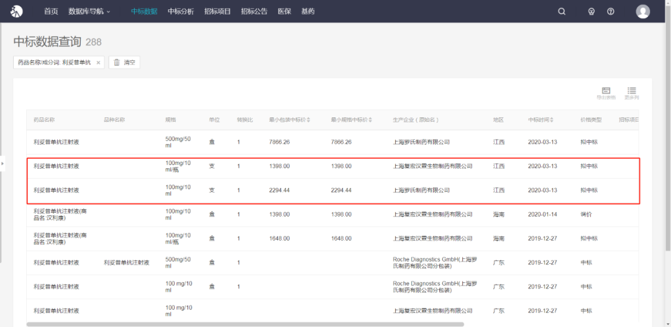
Task: Click the 品种名称 cell 利妥昔单抗注射液
Action: pyautogui.click(x=127, y=262)
